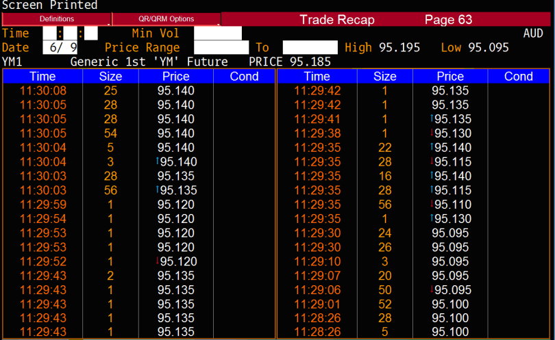The height and width of the screenshot is (340, 555).
Task: Click up-tick arrow beside 95.140 at 11:30:04
Action: 158,161
